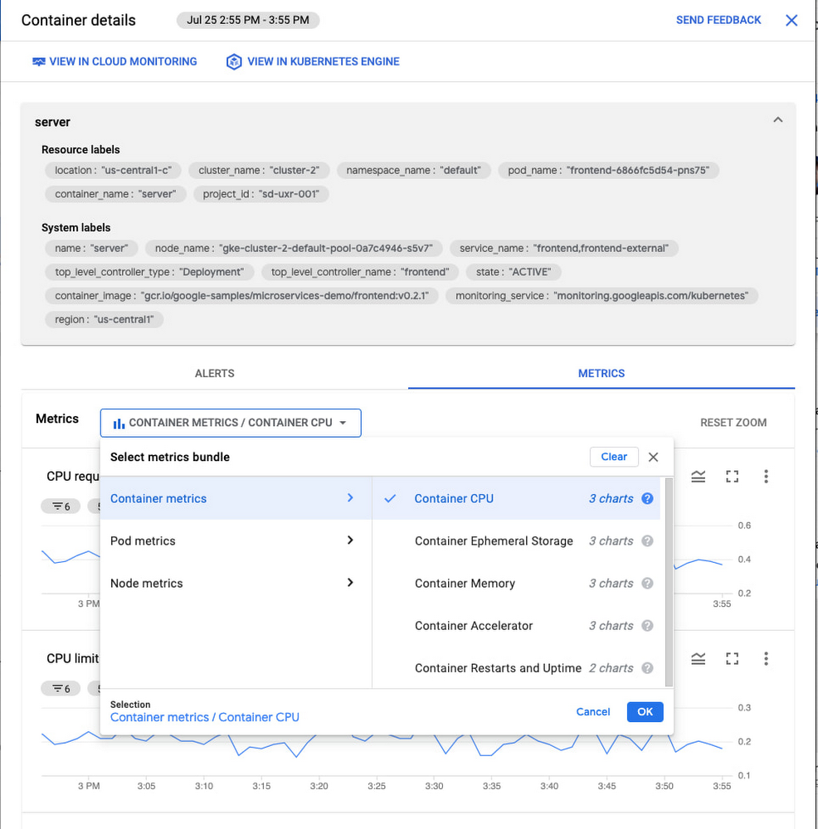The width and height of the screenshot is (818, 829).
Task: Show help for Container Ephemeral Storage
Action: point(647,541)
